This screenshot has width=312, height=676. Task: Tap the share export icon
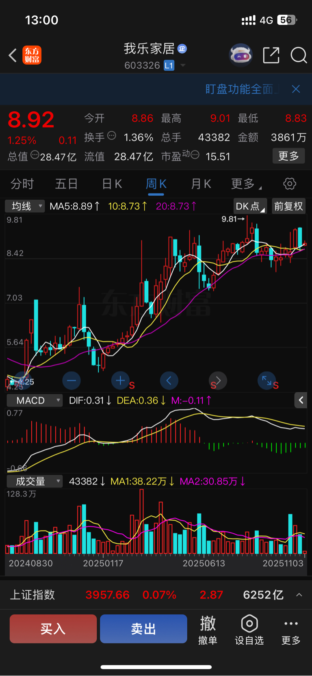(271, 55)
